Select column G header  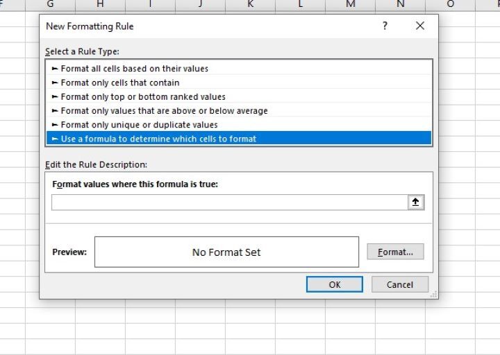point(51,5)
